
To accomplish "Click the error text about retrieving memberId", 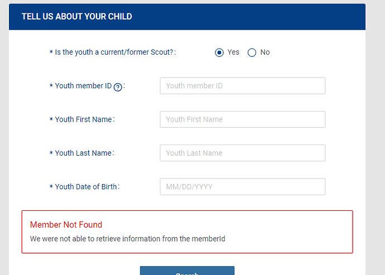I will (x=127, y=239).
